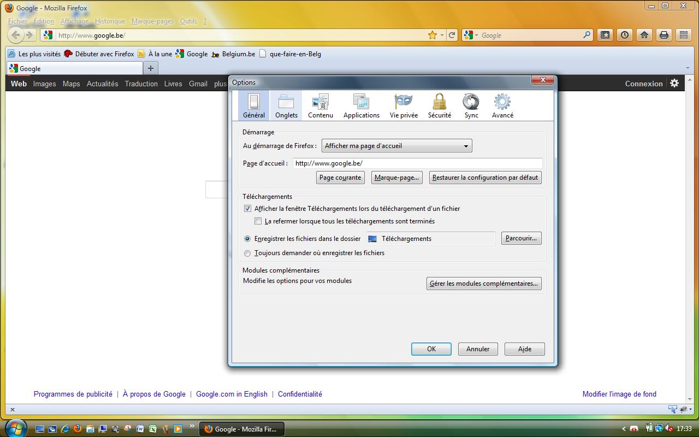Click Google.com in English link

232,394
